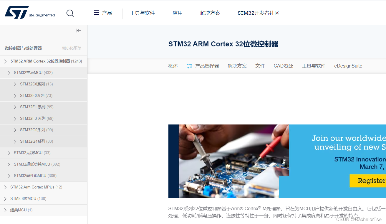Open the eDesignSuite tab
The height and width of the screenshot is (224, 386).
348,66
